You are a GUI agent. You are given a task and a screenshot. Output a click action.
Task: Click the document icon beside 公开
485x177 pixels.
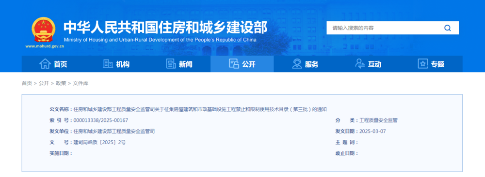point(234,64)
